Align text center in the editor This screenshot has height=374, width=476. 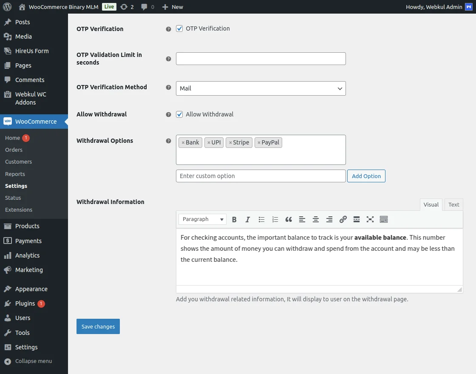pyautogui.click(x=316, y=219)
